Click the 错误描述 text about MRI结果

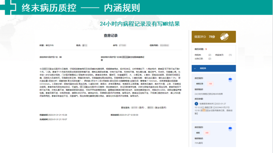click(209, 94)
